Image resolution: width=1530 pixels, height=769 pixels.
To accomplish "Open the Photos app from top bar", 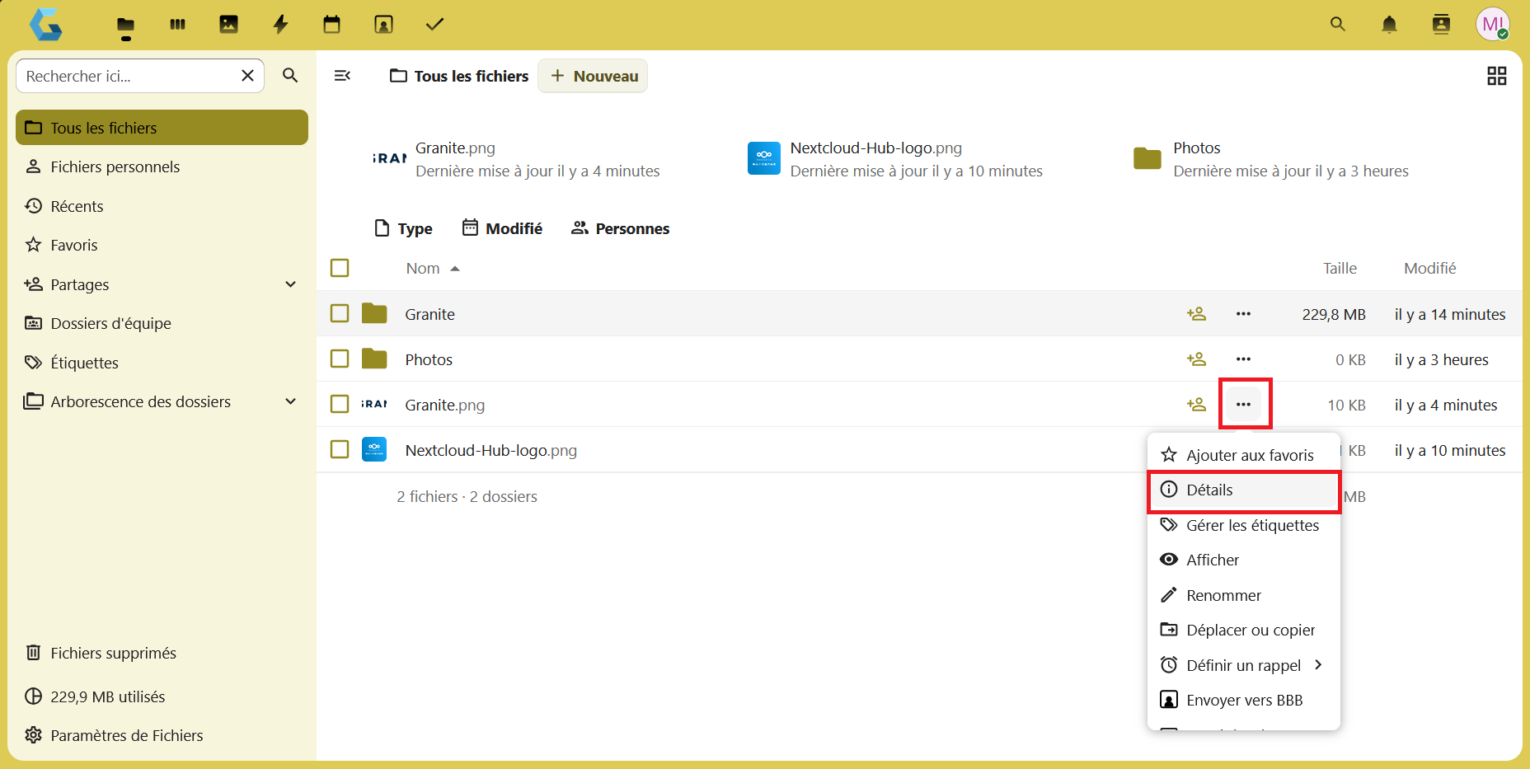I will [x=228, y=25].
